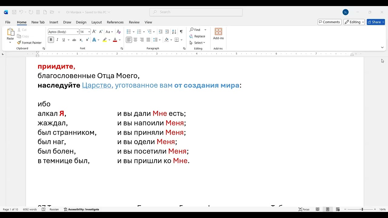
Task: Click the Format Painter tool
Action: click(x=29, y=43)
